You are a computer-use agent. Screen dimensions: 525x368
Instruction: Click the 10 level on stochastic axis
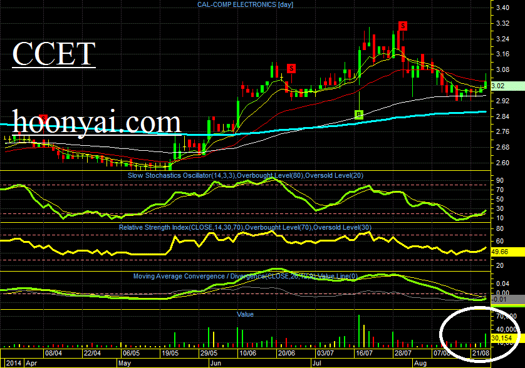[x=500, y=218]
